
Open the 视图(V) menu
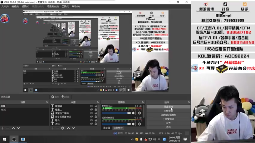(25, 6)
